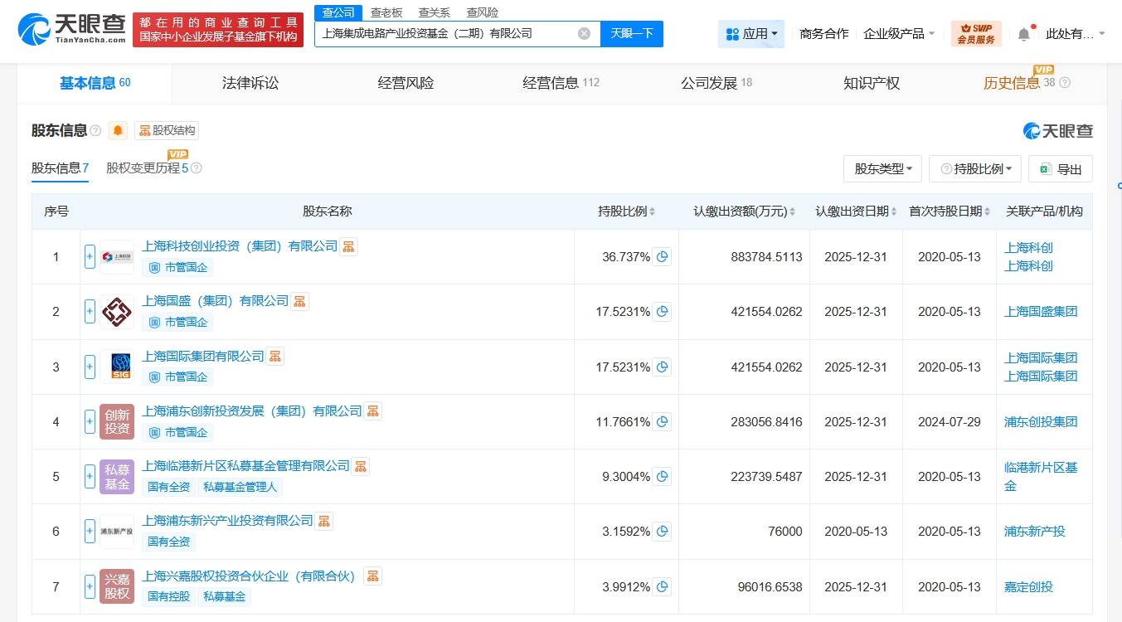Switch to the 法律诉讼 tab
The height and width of the screenshot is (622, 1122).
pyautogui.click(x=250, y=83)
